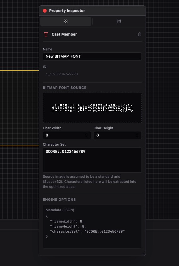The height and width of the screenshot is (266, 179).
Task: Open the bitmap font source image dropzone
Action: 92,108
